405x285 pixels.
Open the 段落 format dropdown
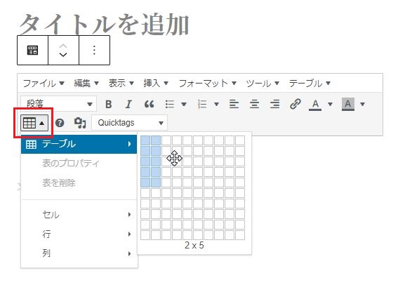[x=59, y=104]
